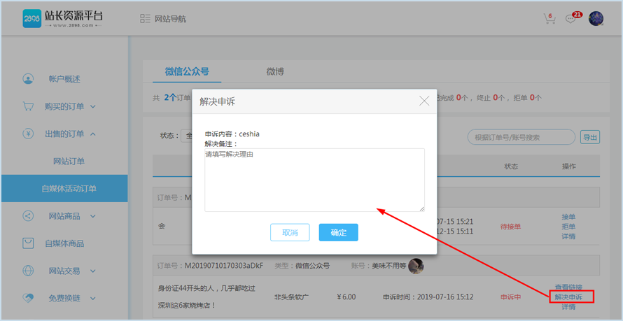623x321 pixels.
Task: Click the 解决申诉 link in order row
Action: [568, 297]
